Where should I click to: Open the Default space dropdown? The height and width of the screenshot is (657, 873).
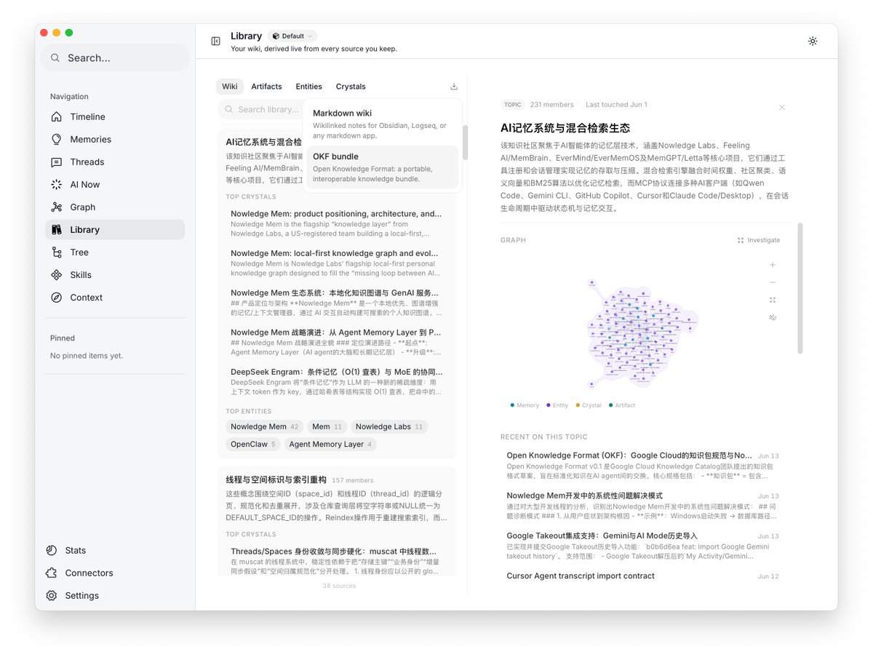coord(292,36)
